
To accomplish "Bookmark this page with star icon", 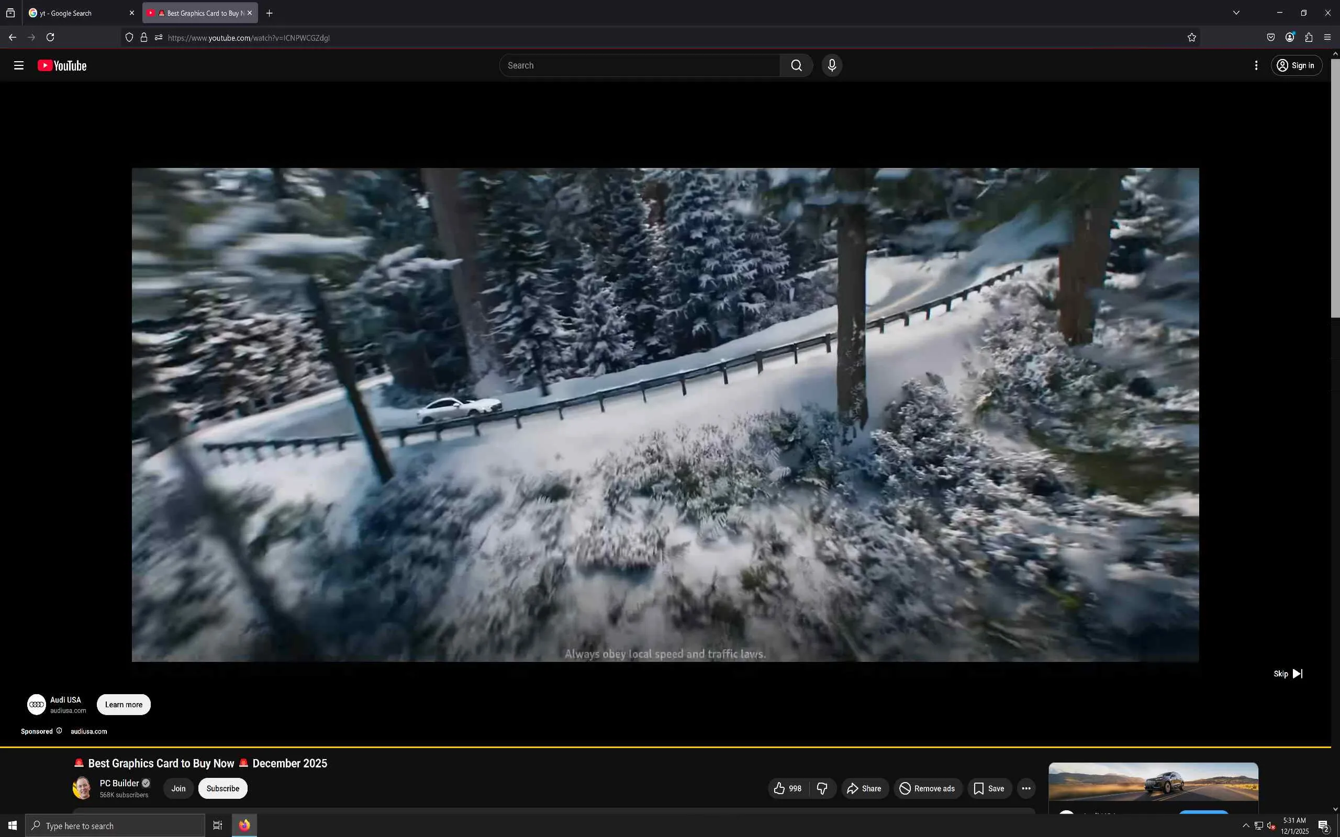I will click(x=1191, y=38).
